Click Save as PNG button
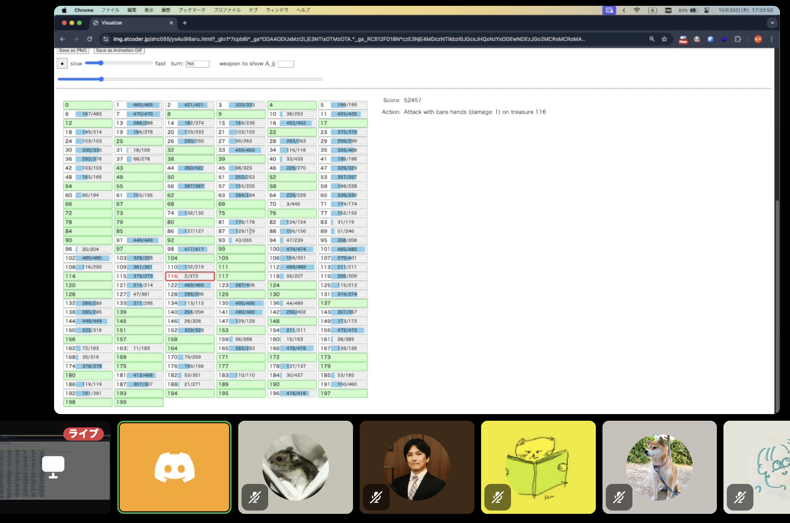790x523 pixels. tap(73, 50)
